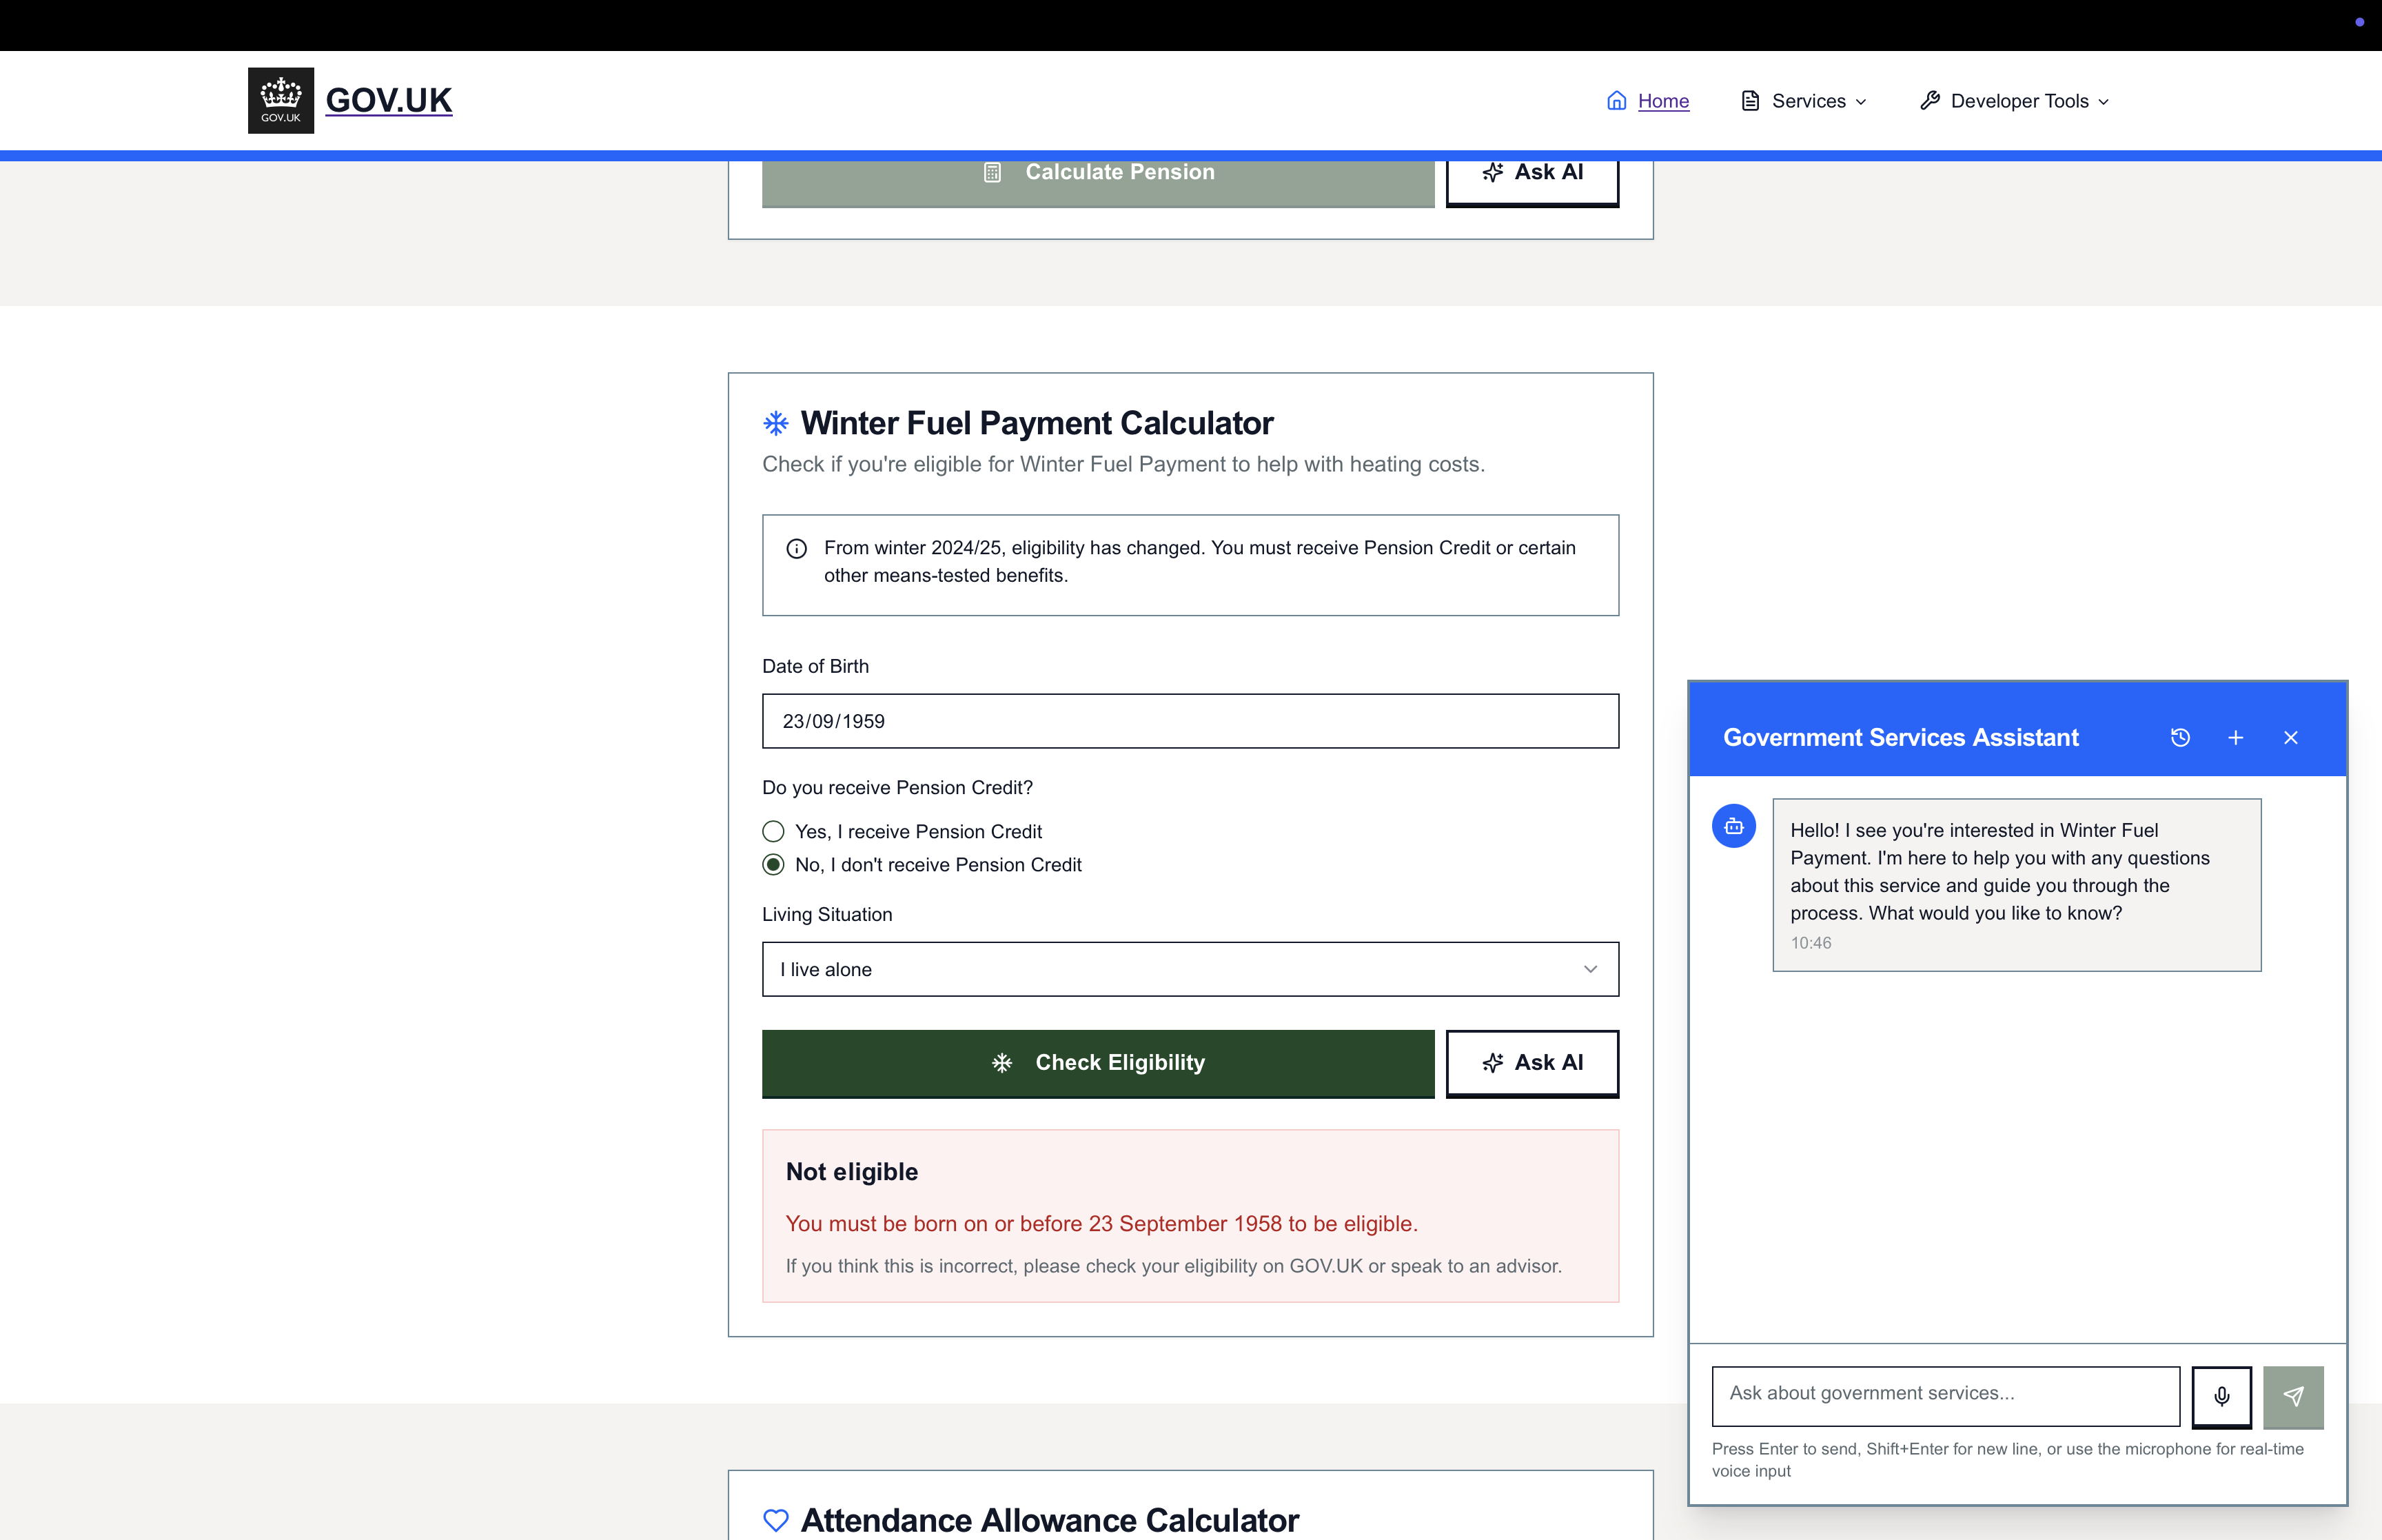2382x1540 pixels.
Task: Click the GOV.UK title link
Action: coord(389,100)
